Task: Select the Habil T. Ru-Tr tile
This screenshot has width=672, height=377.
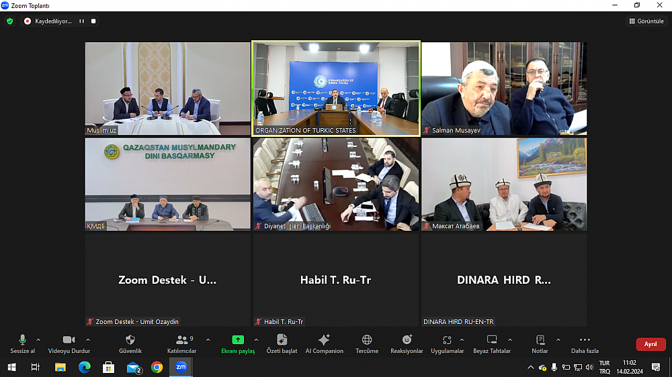Action: point(336,280)
